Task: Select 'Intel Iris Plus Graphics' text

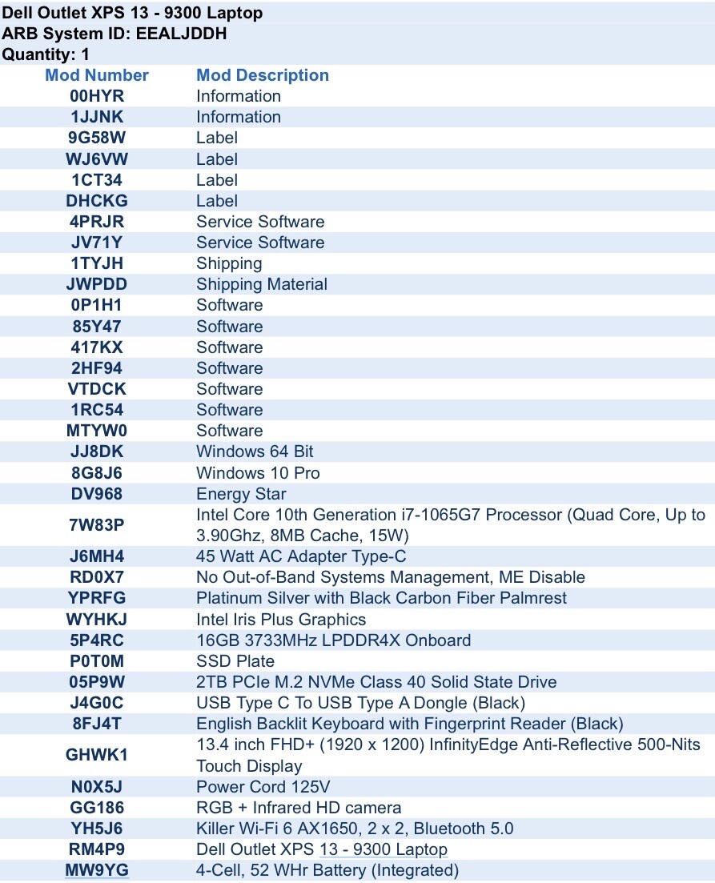Action: tap(281, 619)
